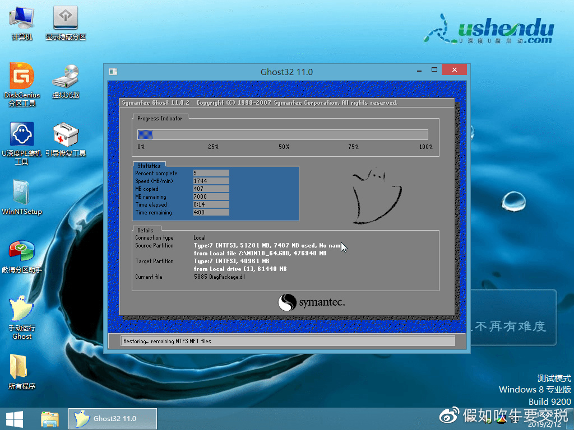Click the Details section label
The width and height of the screenshot is (574, 430).
coord(145,230)
